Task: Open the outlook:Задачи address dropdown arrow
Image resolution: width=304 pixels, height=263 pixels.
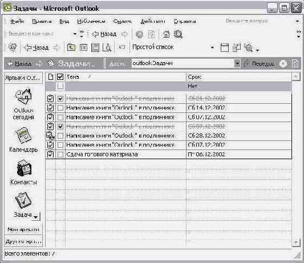Action: tap(237, 63)
